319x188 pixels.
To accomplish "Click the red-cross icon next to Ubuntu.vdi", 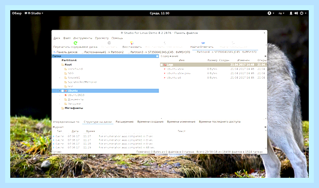I will pyautogui.click(x=165, y=78).
